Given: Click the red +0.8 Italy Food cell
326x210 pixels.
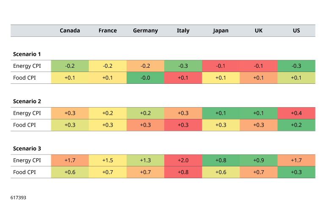Looking at the screenshot, I should tap(183, 172).
